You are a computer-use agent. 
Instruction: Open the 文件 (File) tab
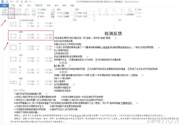point(4,6)
